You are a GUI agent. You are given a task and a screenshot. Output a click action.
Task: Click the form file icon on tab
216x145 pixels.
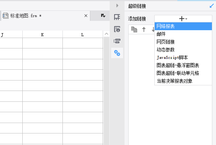tap(6, 16)
